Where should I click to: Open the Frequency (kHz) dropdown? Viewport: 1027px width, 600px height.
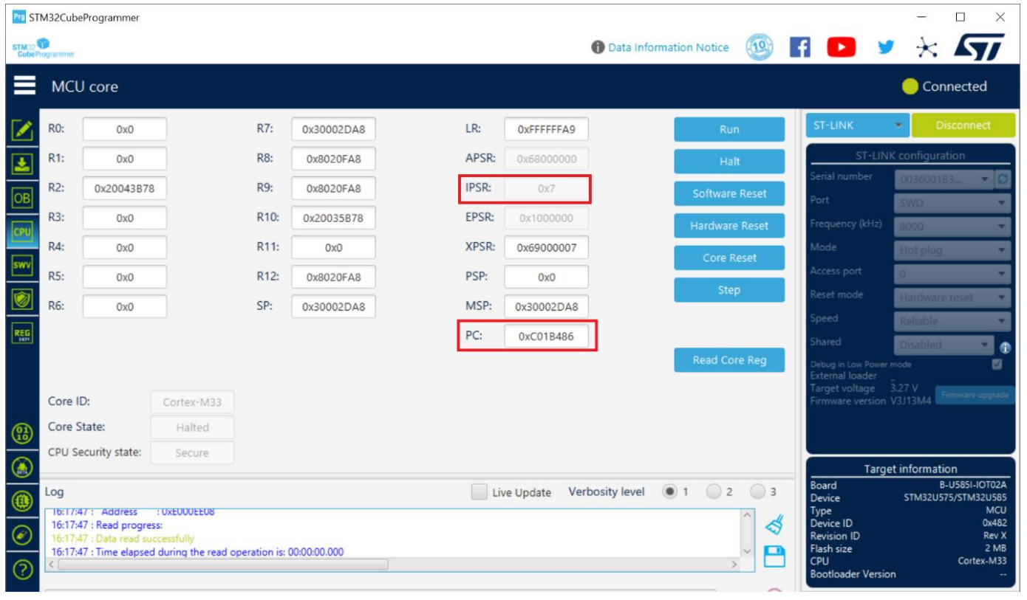pos(952,227)
